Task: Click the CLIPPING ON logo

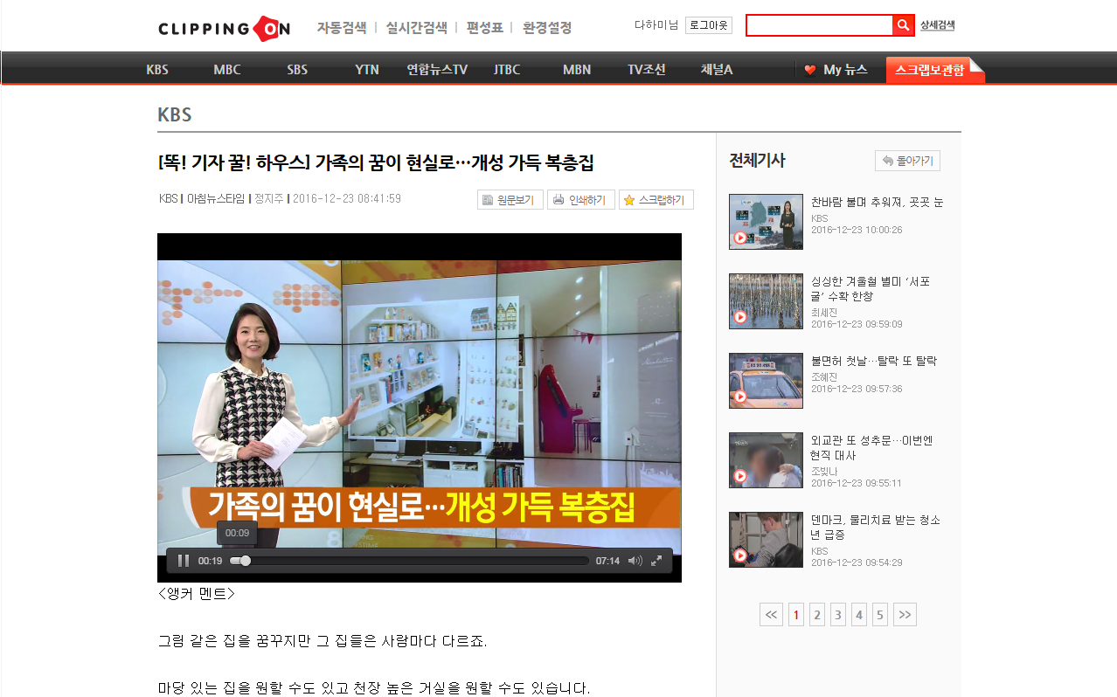Action: 224,28
